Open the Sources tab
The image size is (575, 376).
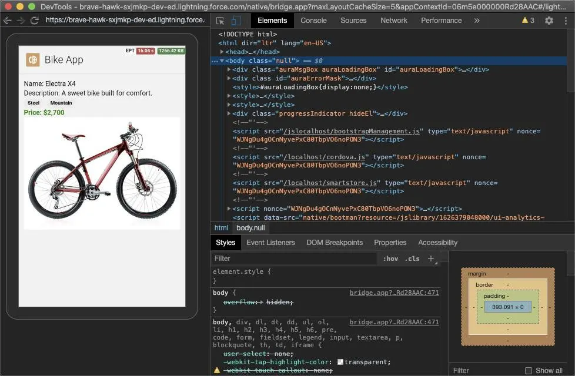coord(353,21)
